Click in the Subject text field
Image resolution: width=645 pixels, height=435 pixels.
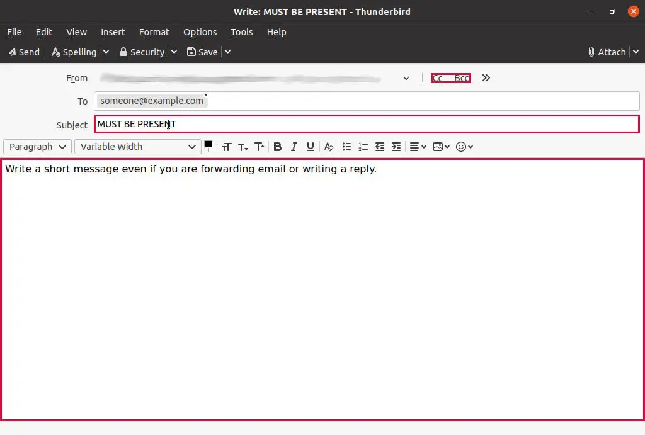(367, 124)
